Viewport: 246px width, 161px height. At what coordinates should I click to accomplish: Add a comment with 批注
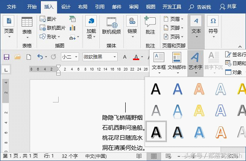tap(150, 25)
